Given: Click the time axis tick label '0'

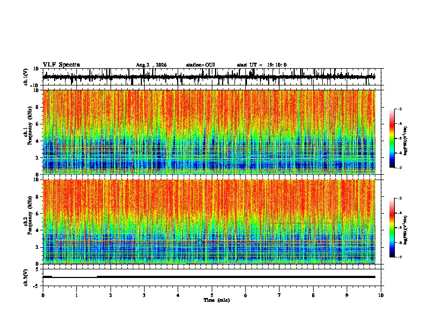Looking at the screenshot, I should coord(43,295).
